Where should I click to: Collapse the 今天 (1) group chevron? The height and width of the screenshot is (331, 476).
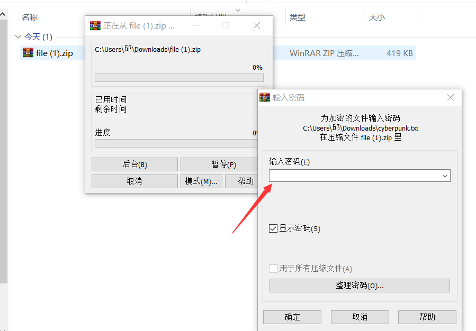(18, 36)
